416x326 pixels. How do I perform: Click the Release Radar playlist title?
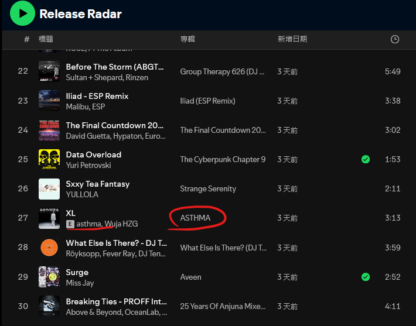pos(80,14)
